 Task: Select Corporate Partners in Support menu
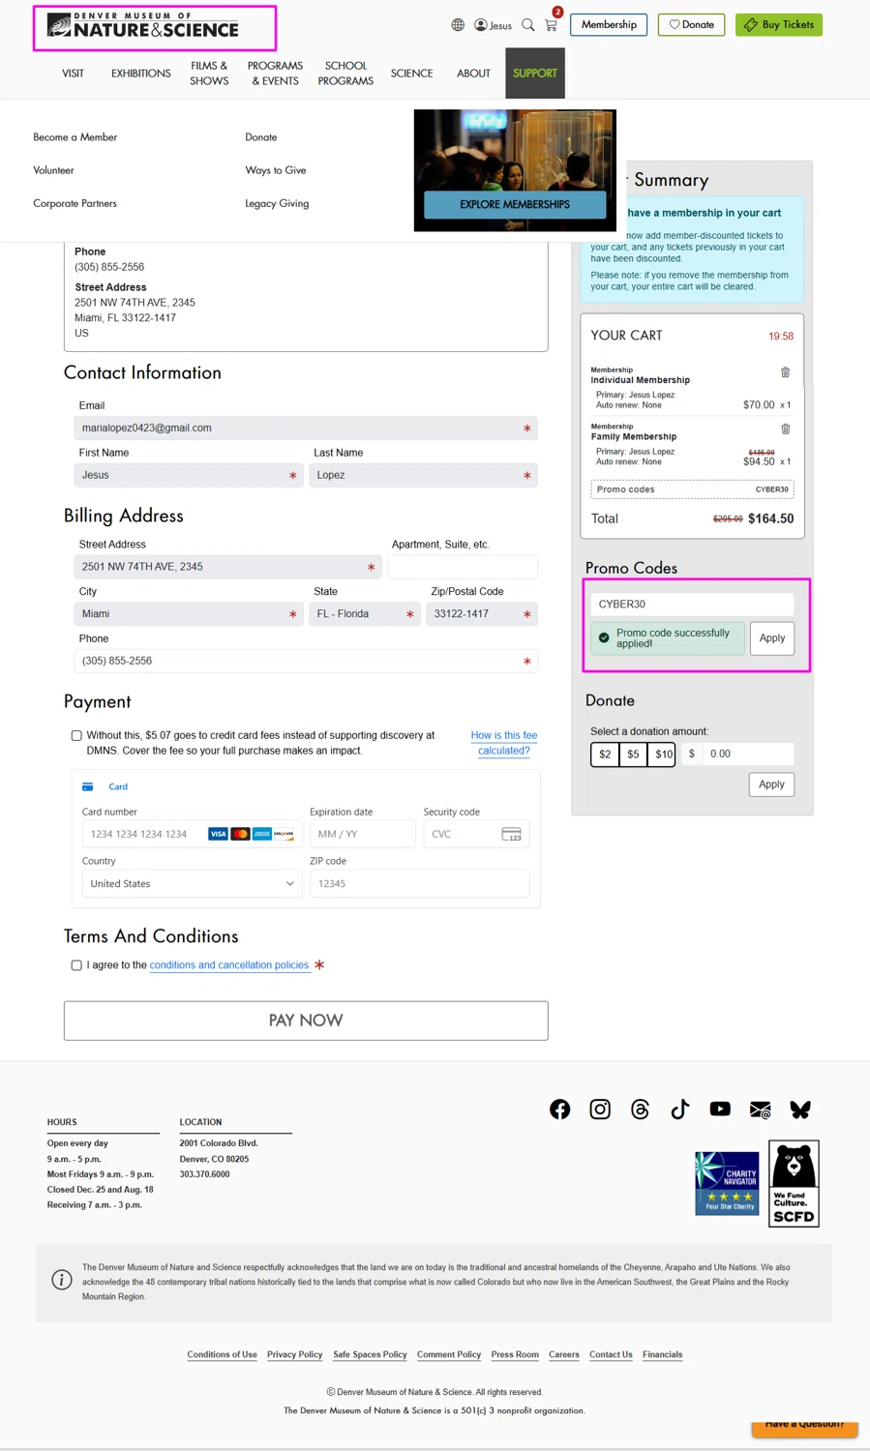click(x=75, y=203)
